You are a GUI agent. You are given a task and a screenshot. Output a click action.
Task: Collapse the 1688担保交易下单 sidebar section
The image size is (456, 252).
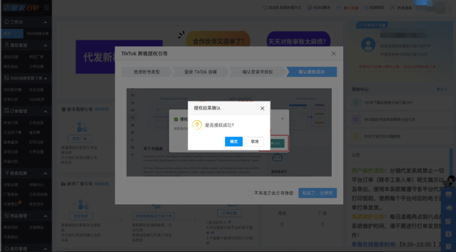[x=45, y=78]
